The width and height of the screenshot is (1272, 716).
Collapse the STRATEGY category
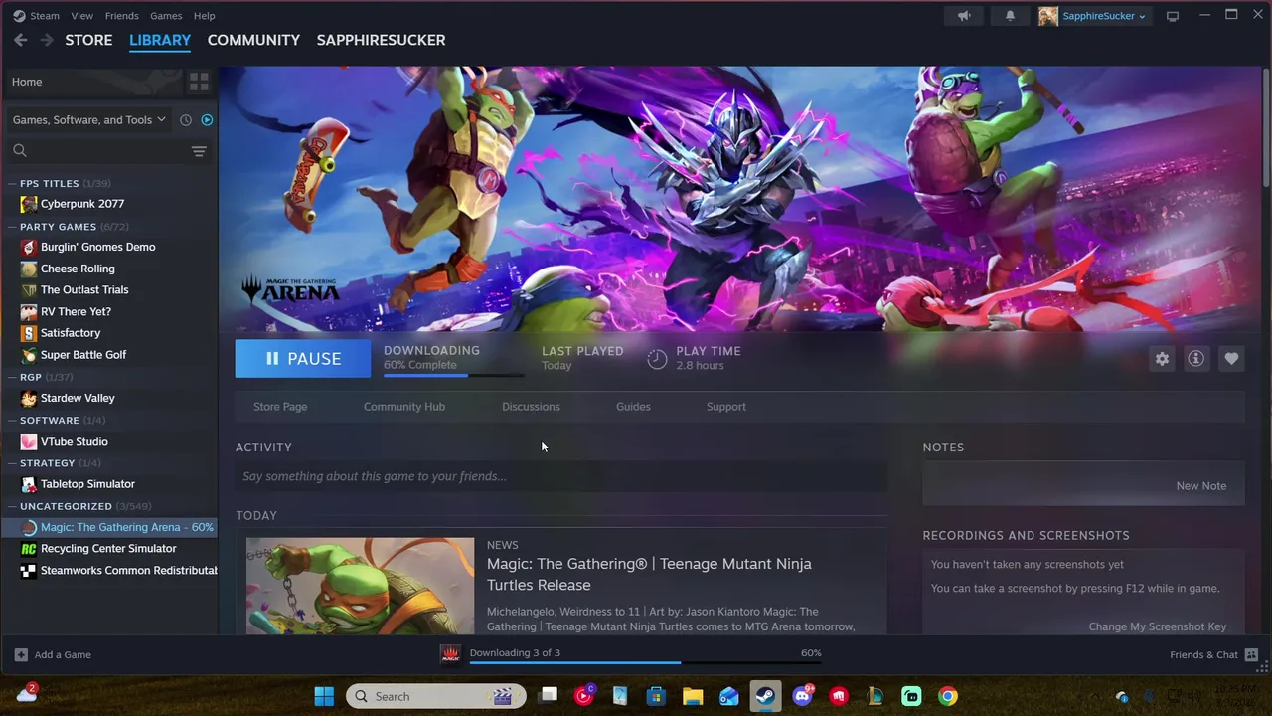coord(13,463)
